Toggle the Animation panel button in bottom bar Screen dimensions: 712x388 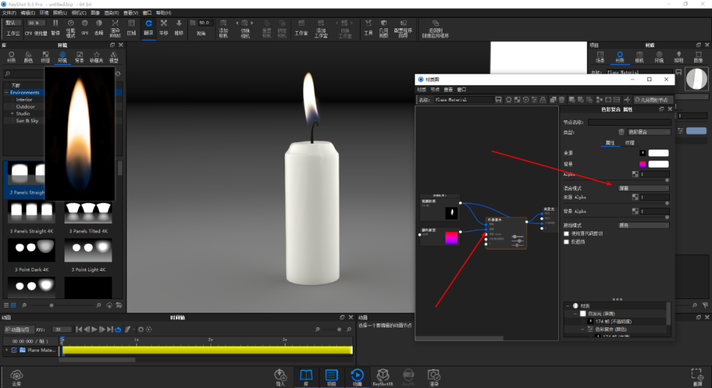[x=357, y=377]
